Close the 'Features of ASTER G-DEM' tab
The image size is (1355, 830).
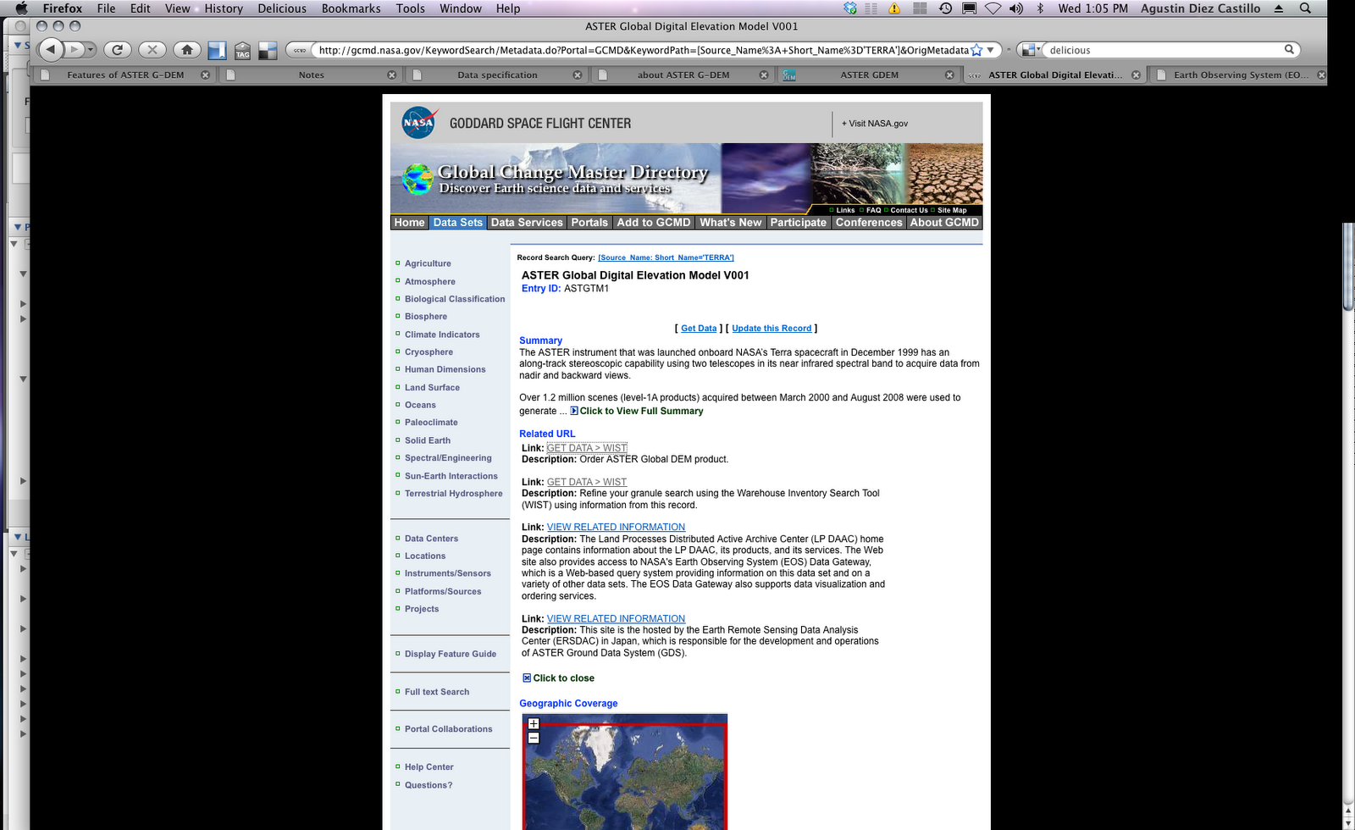point(205,75)
